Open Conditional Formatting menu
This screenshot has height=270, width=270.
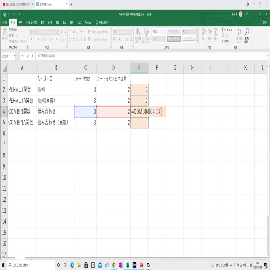138,36
